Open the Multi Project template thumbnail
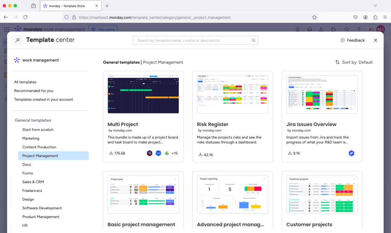This screenshot has width=391, height=233. 143,94
